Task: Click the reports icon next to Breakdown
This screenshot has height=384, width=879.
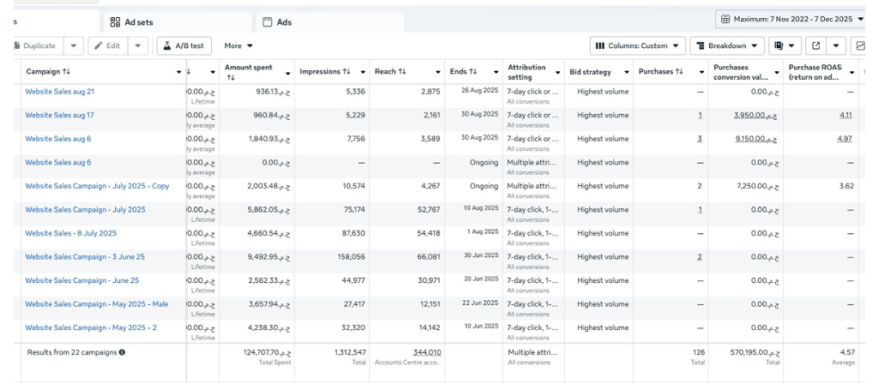Action: click(784, 45)
